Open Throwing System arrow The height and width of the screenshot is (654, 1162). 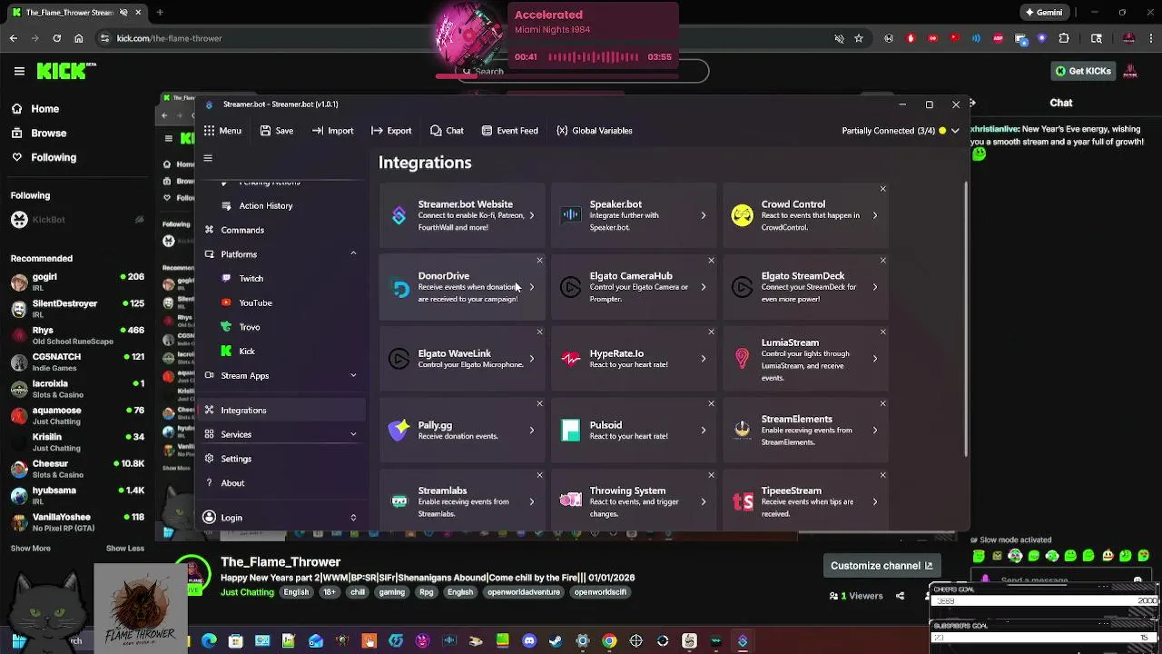click(x=703, y=501)
